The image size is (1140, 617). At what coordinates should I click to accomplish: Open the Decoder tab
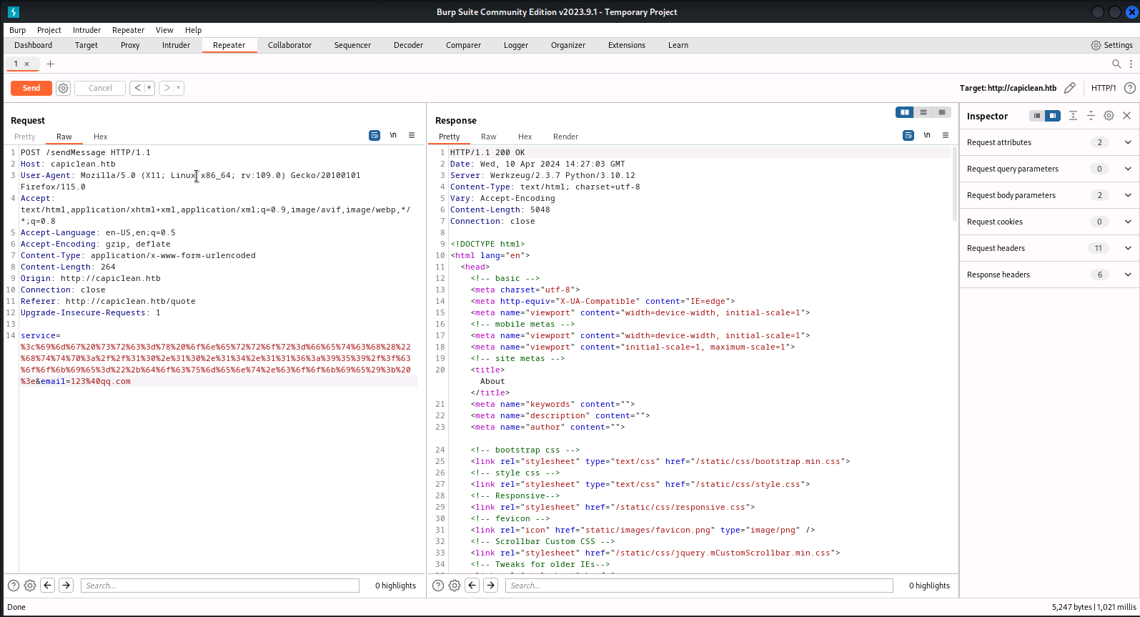click(x=408, y=45)
